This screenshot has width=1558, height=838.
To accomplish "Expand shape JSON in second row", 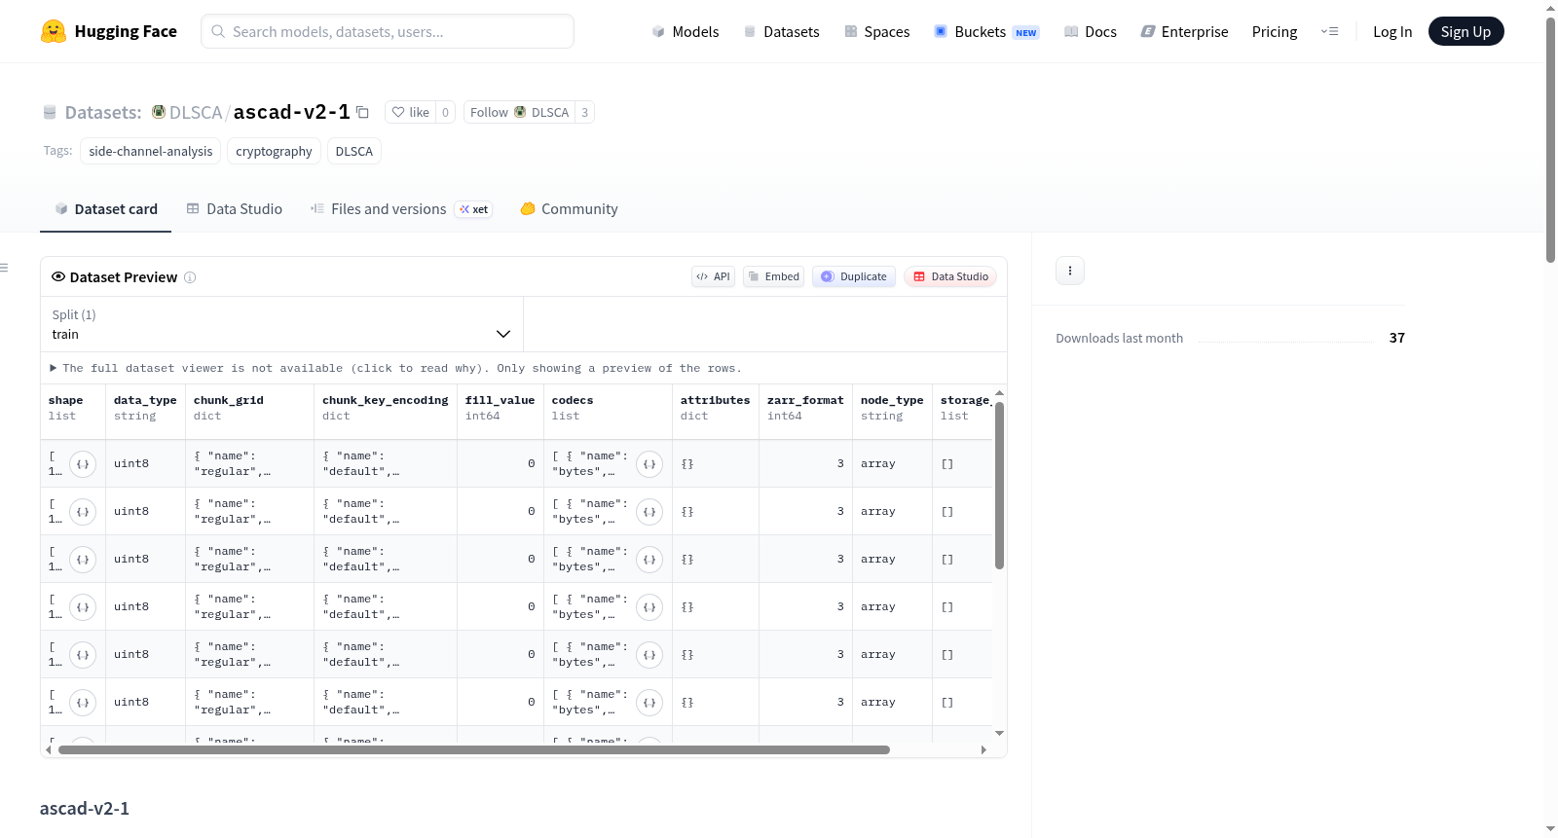I will [83, 512].
